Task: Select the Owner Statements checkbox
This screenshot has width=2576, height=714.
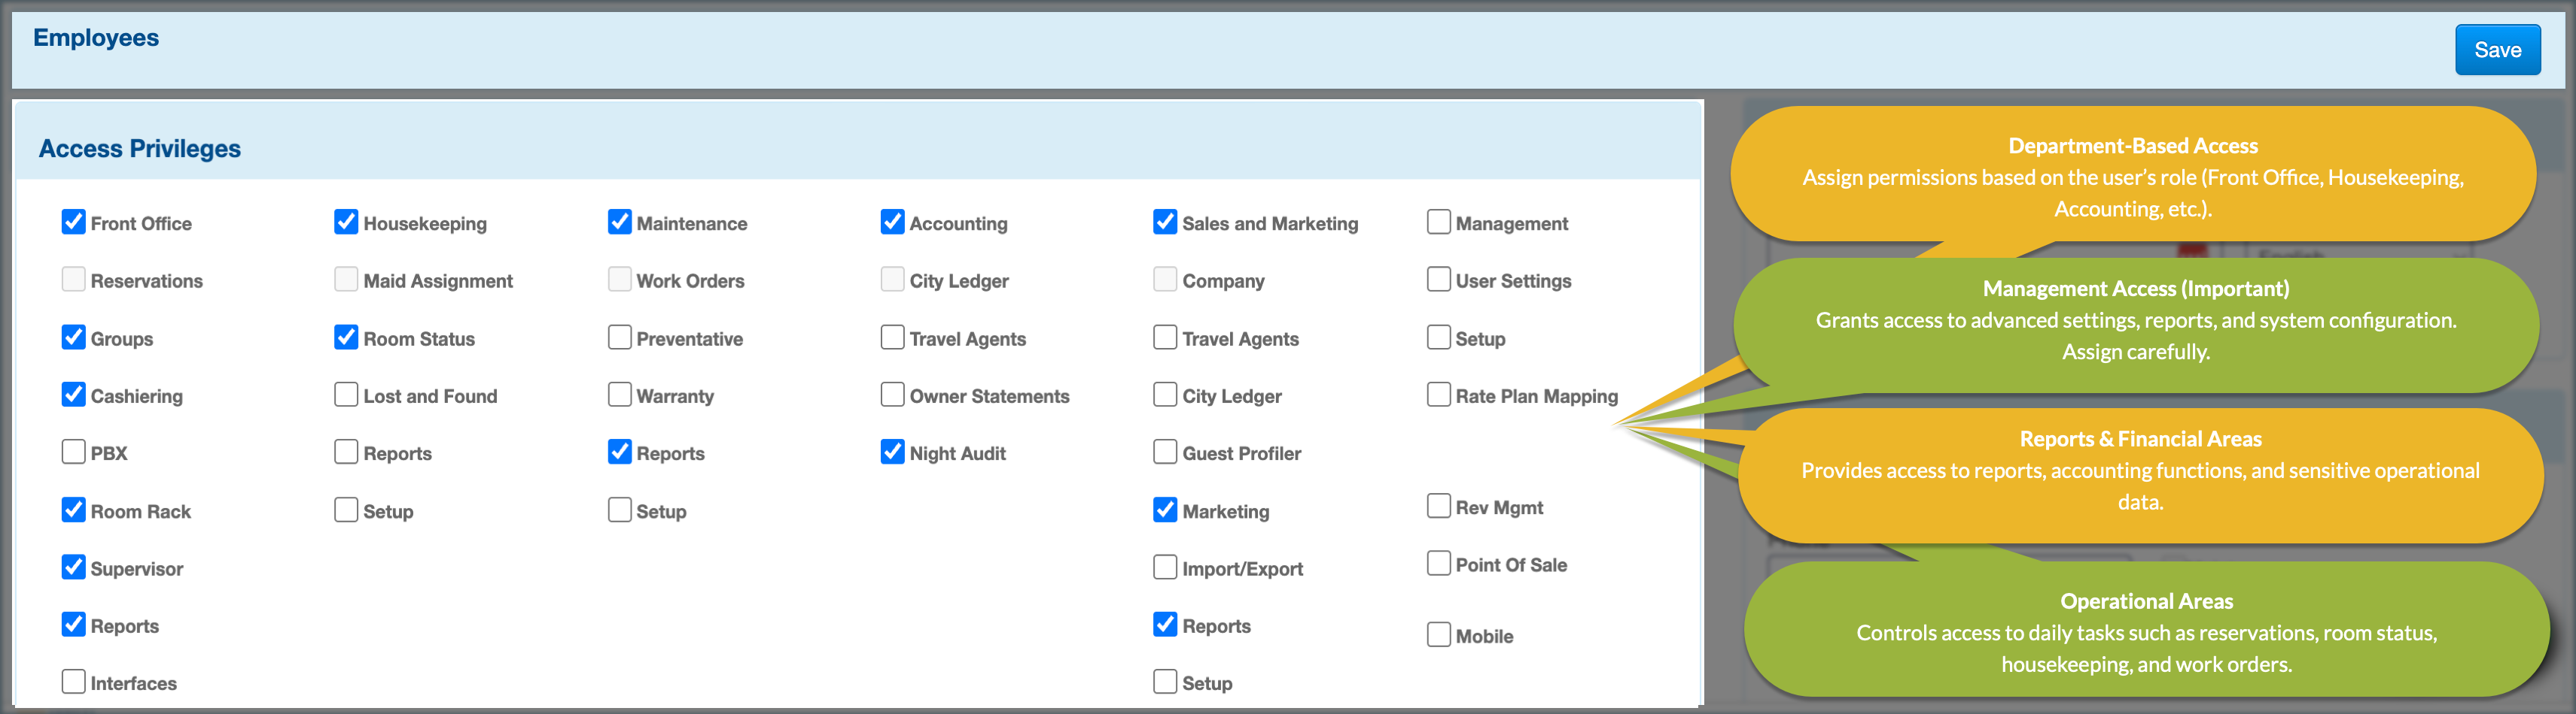Action: [892, 395]
